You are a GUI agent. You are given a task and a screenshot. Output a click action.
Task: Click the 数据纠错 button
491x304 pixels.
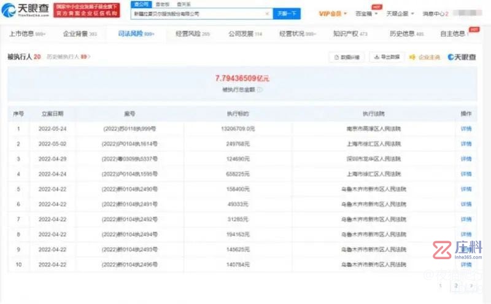pyautogui.click(x=347, y=57)
